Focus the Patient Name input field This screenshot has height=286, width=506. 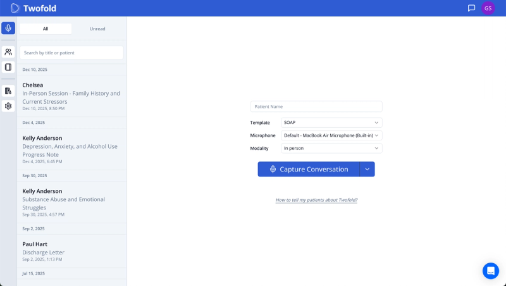click(316, 106)
